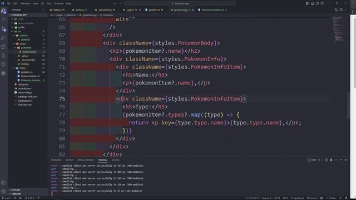The image size is (356, 200).
Task: Open the Explorer view in activity bar
Action: click(x=3, y=11)
